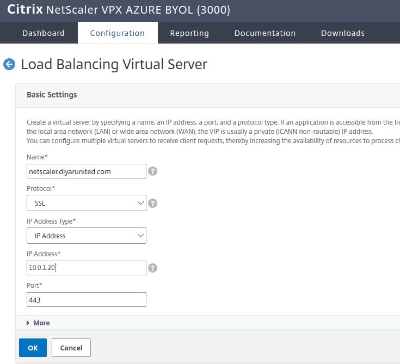This screenshot has width=400, height=364.
Task: Open the Reporting tab
Action: (x=189, y=33)
